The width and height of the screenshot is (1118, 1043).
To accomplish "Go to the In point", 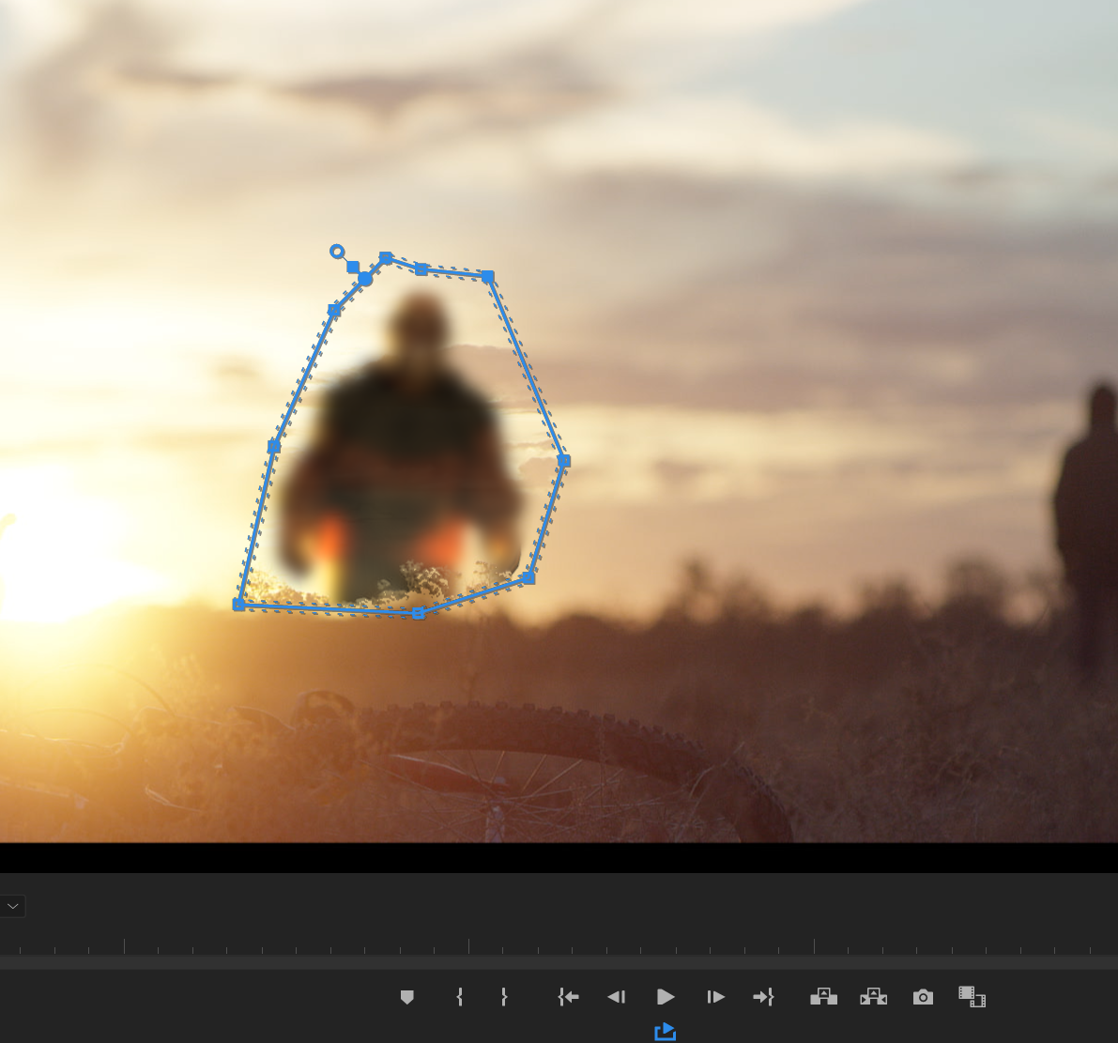I will (x=568, y=997).
